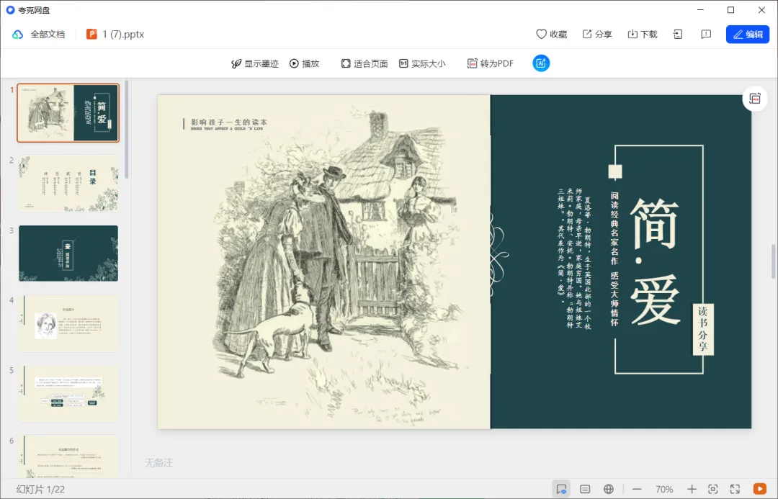Click the PowerPoint file type icon
778x499 pixels.
[x=91, y=35]
